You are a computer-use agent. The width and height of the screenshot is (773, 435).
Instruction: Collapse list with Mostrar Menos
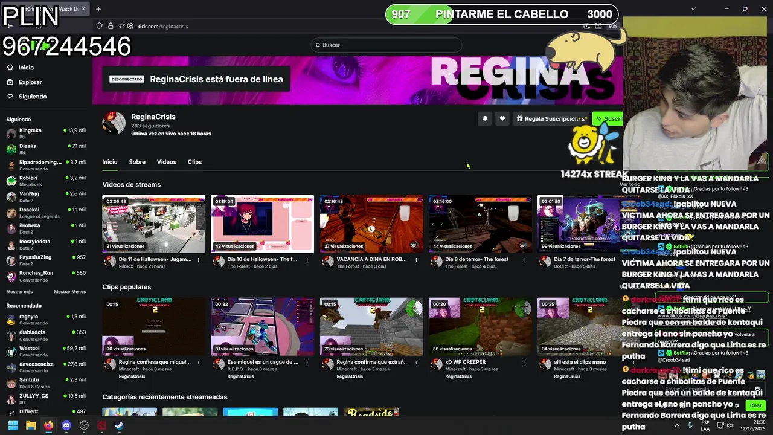pyautogui.click(x=70, y=292)
